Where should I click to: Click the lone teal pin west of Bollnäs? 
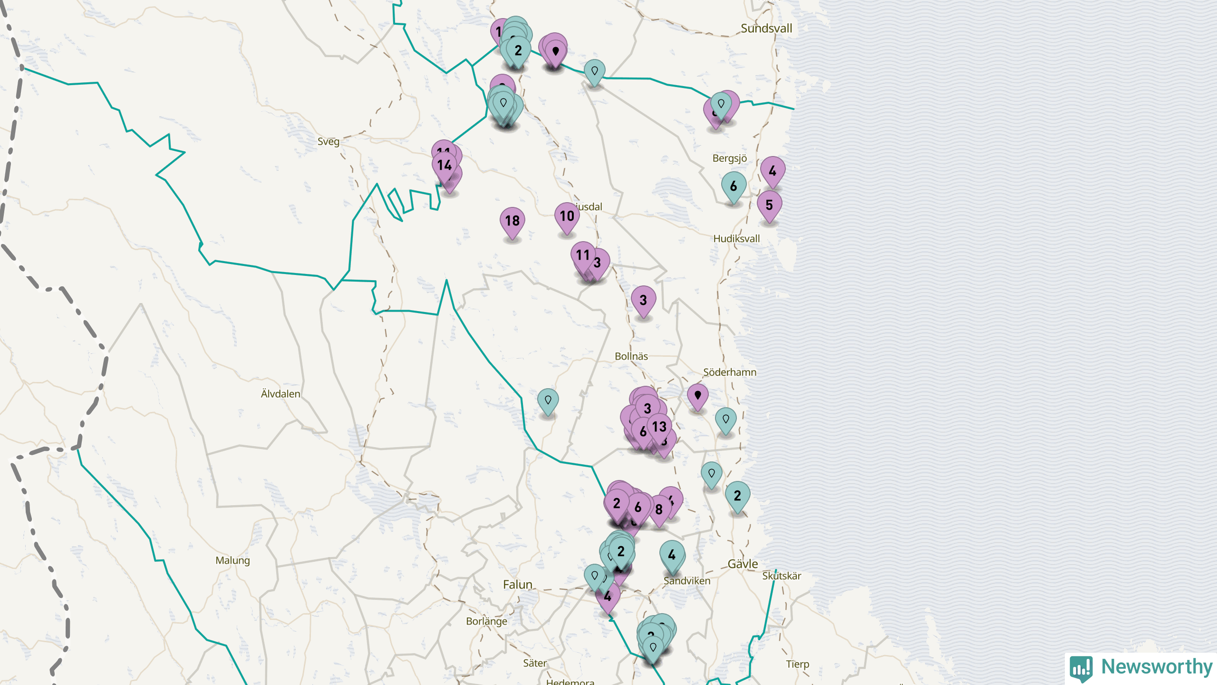coord(548,402)
